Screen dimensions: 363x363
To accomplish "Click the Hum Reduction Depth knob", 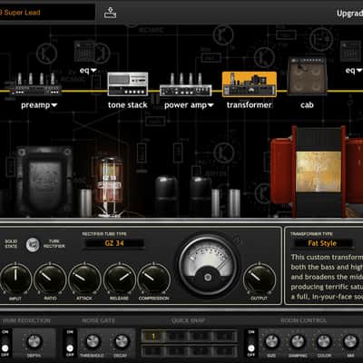I will point(34,341).
